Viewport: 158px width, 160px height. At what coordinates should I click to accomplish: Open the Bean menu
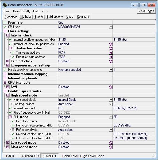point(7,11)
